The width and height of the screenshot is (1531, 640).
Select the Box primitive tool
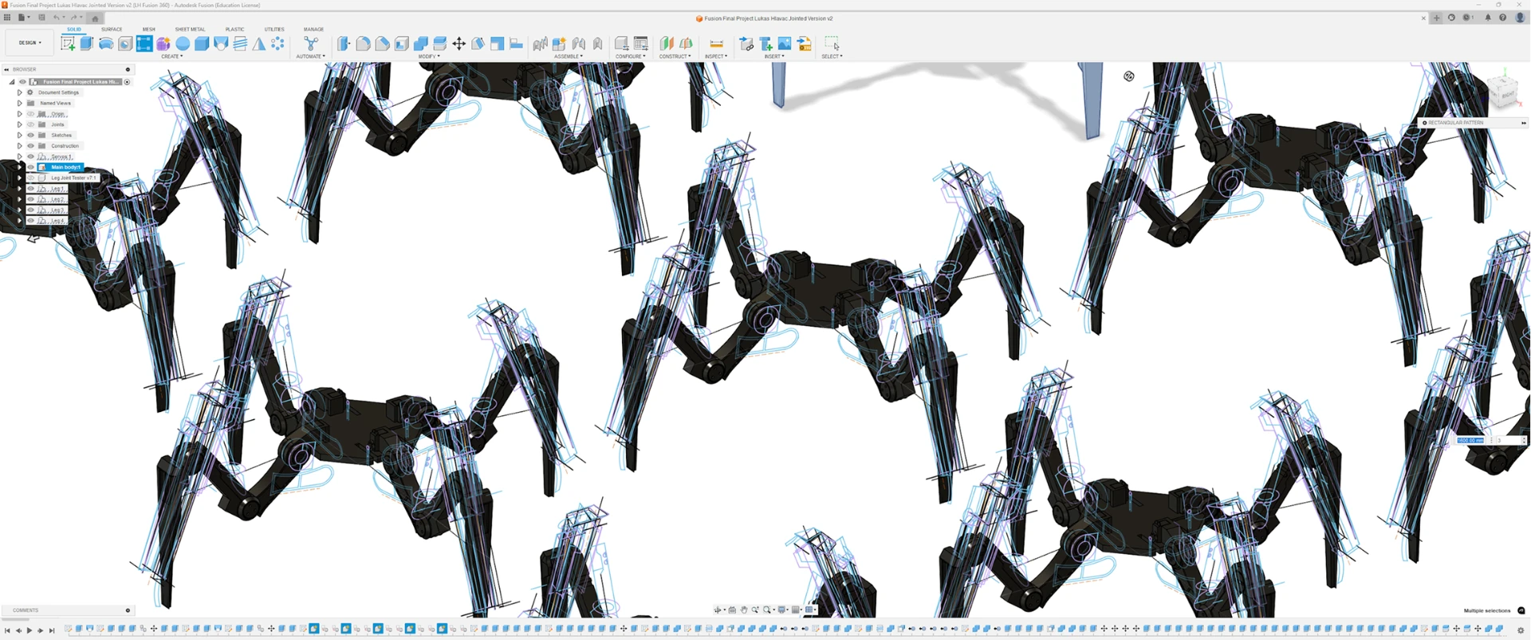click(x=202, y=44)
